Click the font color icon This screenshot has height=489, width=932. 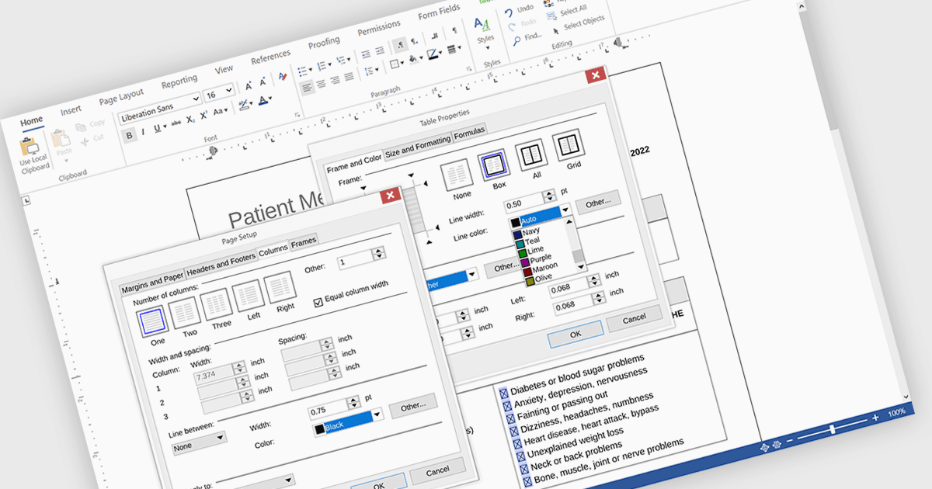coord(263,99)
